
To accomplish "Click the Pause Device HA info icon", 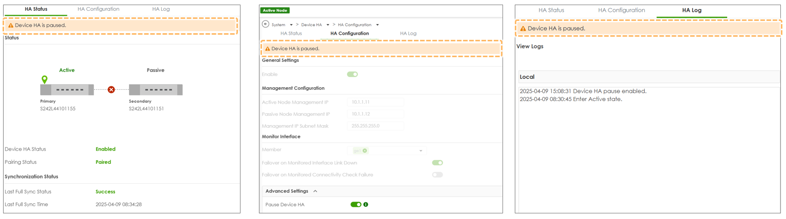I will point(366,205).
